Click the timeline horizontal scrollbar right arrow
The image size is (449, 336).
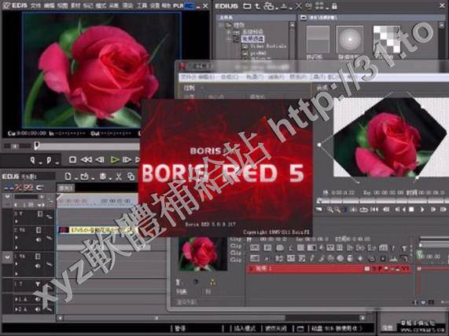pyautogui.click(x=363, y=317)
